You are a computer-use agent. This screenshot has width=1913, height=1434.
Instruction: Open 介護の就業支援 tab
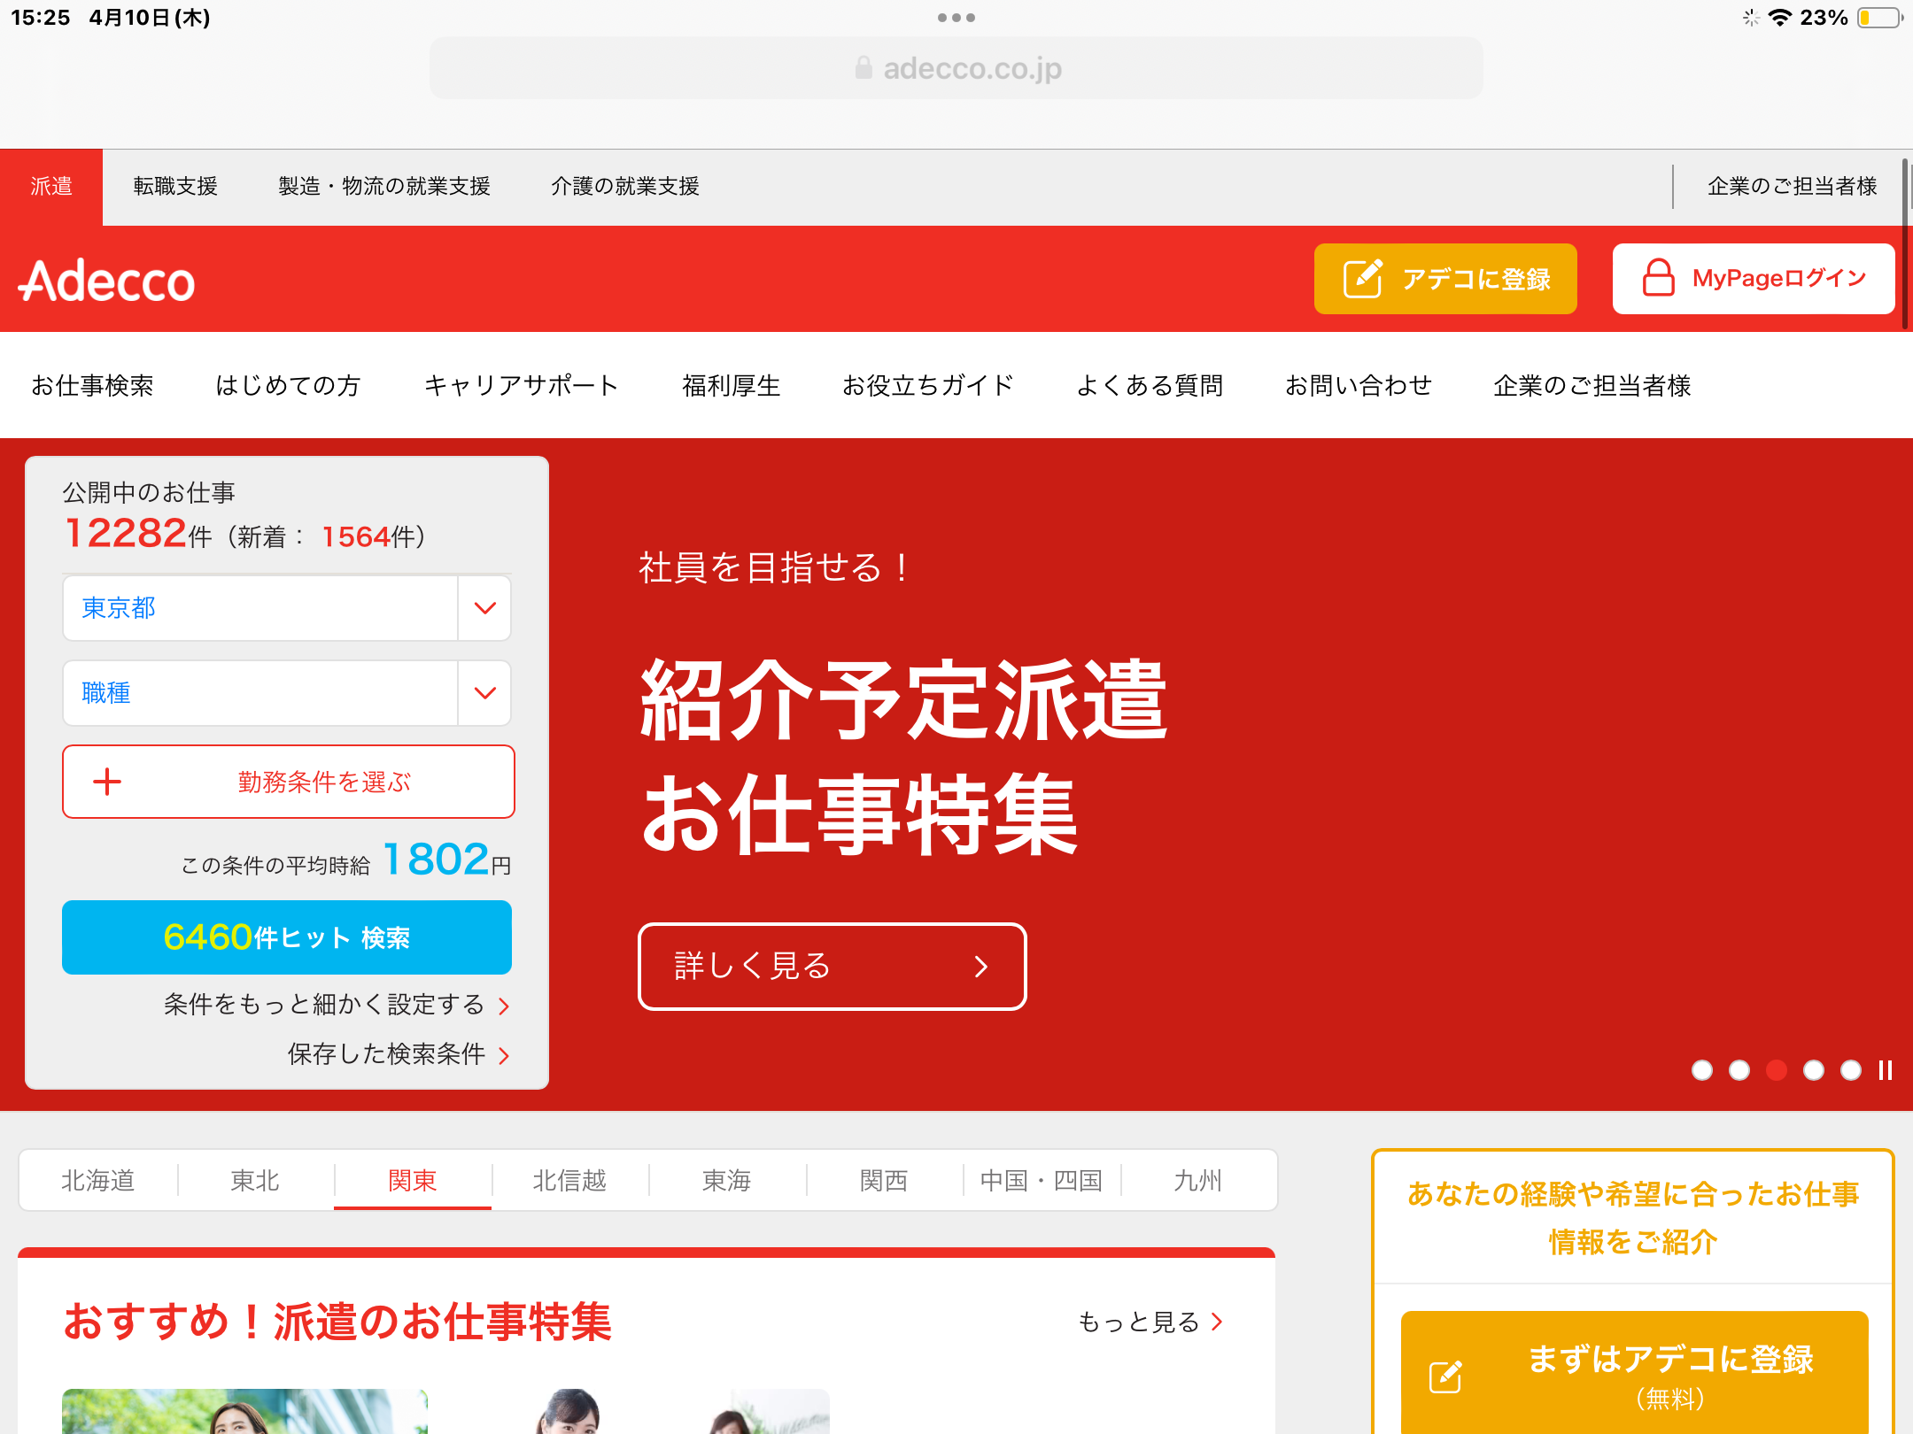[625, 187]
